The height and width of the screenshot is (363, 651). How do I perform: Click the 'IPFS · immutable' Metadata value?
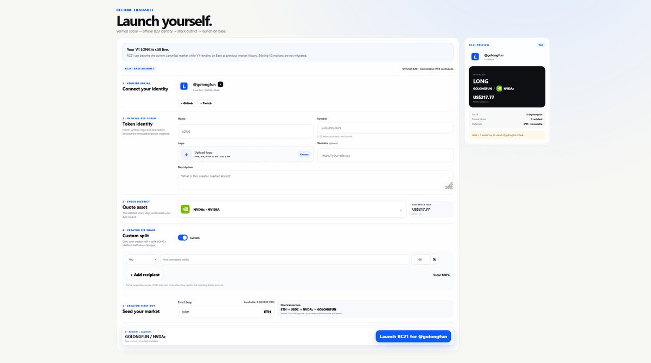tap(533, 124)
